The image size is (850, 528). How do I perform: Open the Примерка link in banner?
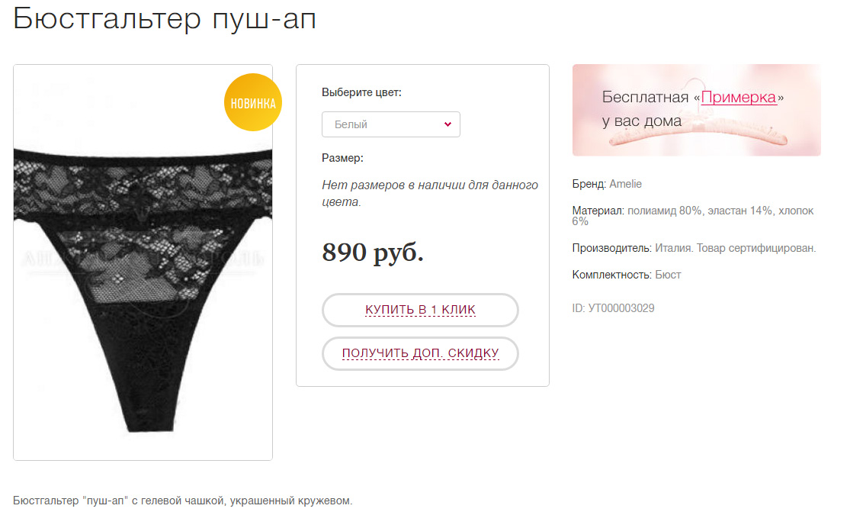pyautogui.click(x=739, y=97)
